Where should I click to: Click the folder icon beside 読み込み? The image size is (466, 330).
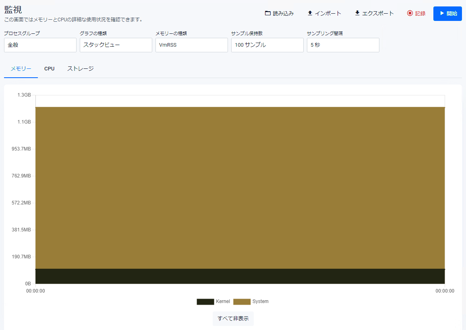click(268, 13)
